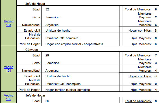The height and width of the screenshot is (103, 159).
Task: Select 'Hogar familiar nuclear completo' cell
Action: pyautogui.click(x=80, y=89)
